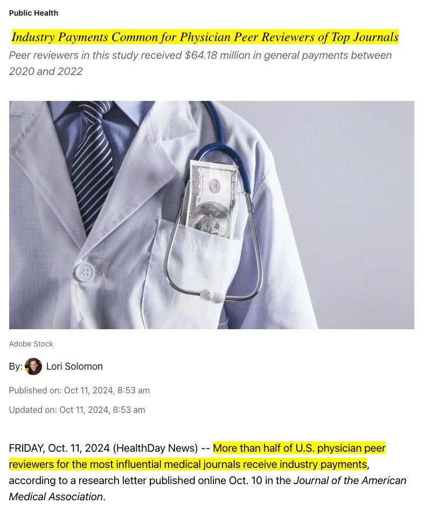The image size is (424, 510).
Task: Click the highlighted article headline
Action: point(205,37)
